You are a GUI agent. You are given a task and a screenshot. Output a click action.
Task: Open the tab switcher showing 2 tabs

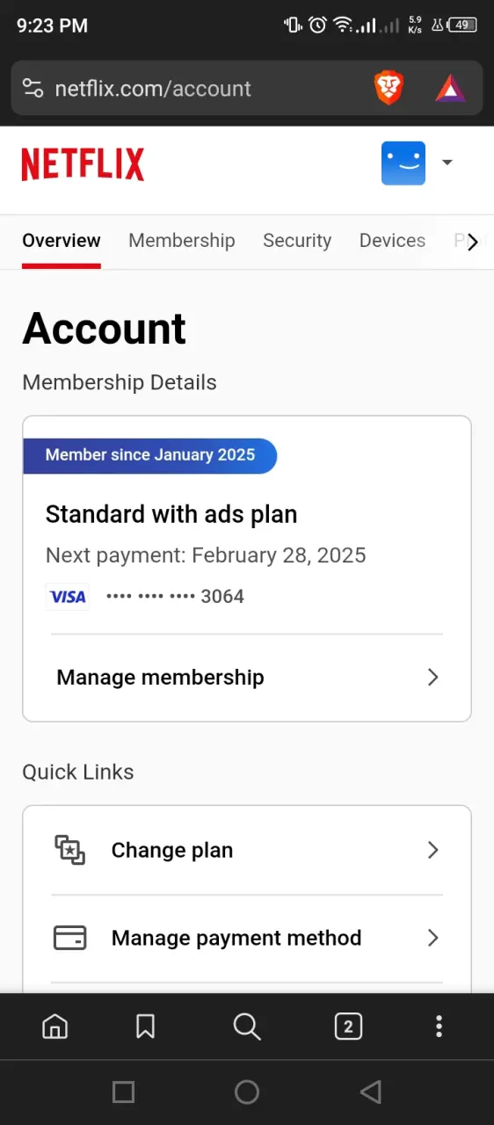[348, 1026]
